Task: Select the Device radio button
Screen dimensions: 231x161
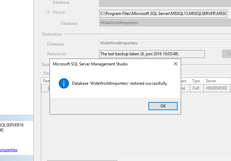Action: click(x=48, y=12)
